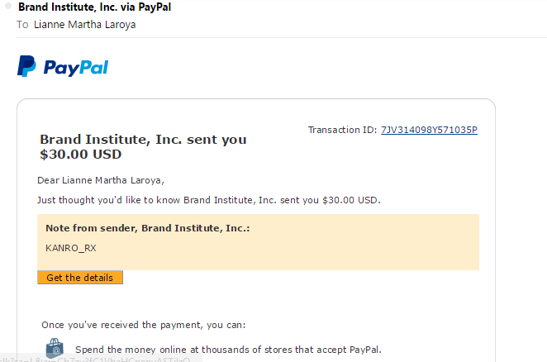Click the "Dear Lianne Martha Laroya" greeting
The image size is (547, 362).
pyautogui.click(x=107, y=179)
